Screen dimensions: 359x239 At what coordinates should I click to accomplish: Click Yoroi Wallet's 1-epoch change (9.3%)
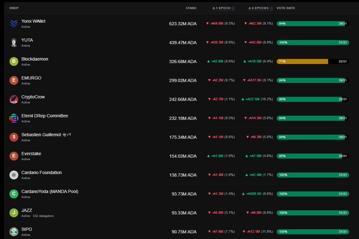pyautogui.click(x=221, y=23)
